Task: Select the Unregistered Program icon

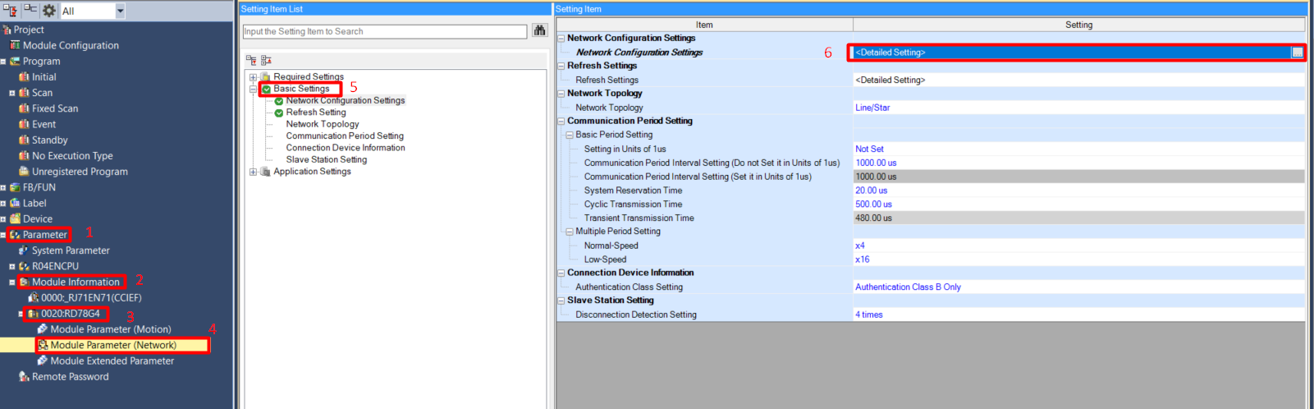Action: (24, 172)
